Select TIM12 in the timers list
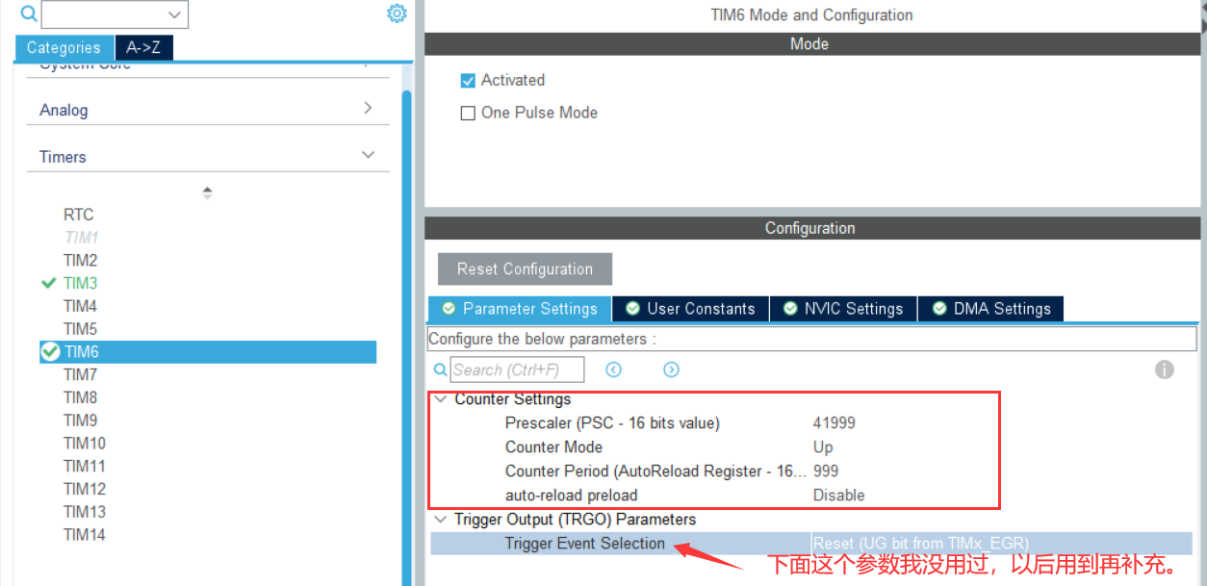The height and width of the screenshot is (586, 1207). tap(84, 489)
